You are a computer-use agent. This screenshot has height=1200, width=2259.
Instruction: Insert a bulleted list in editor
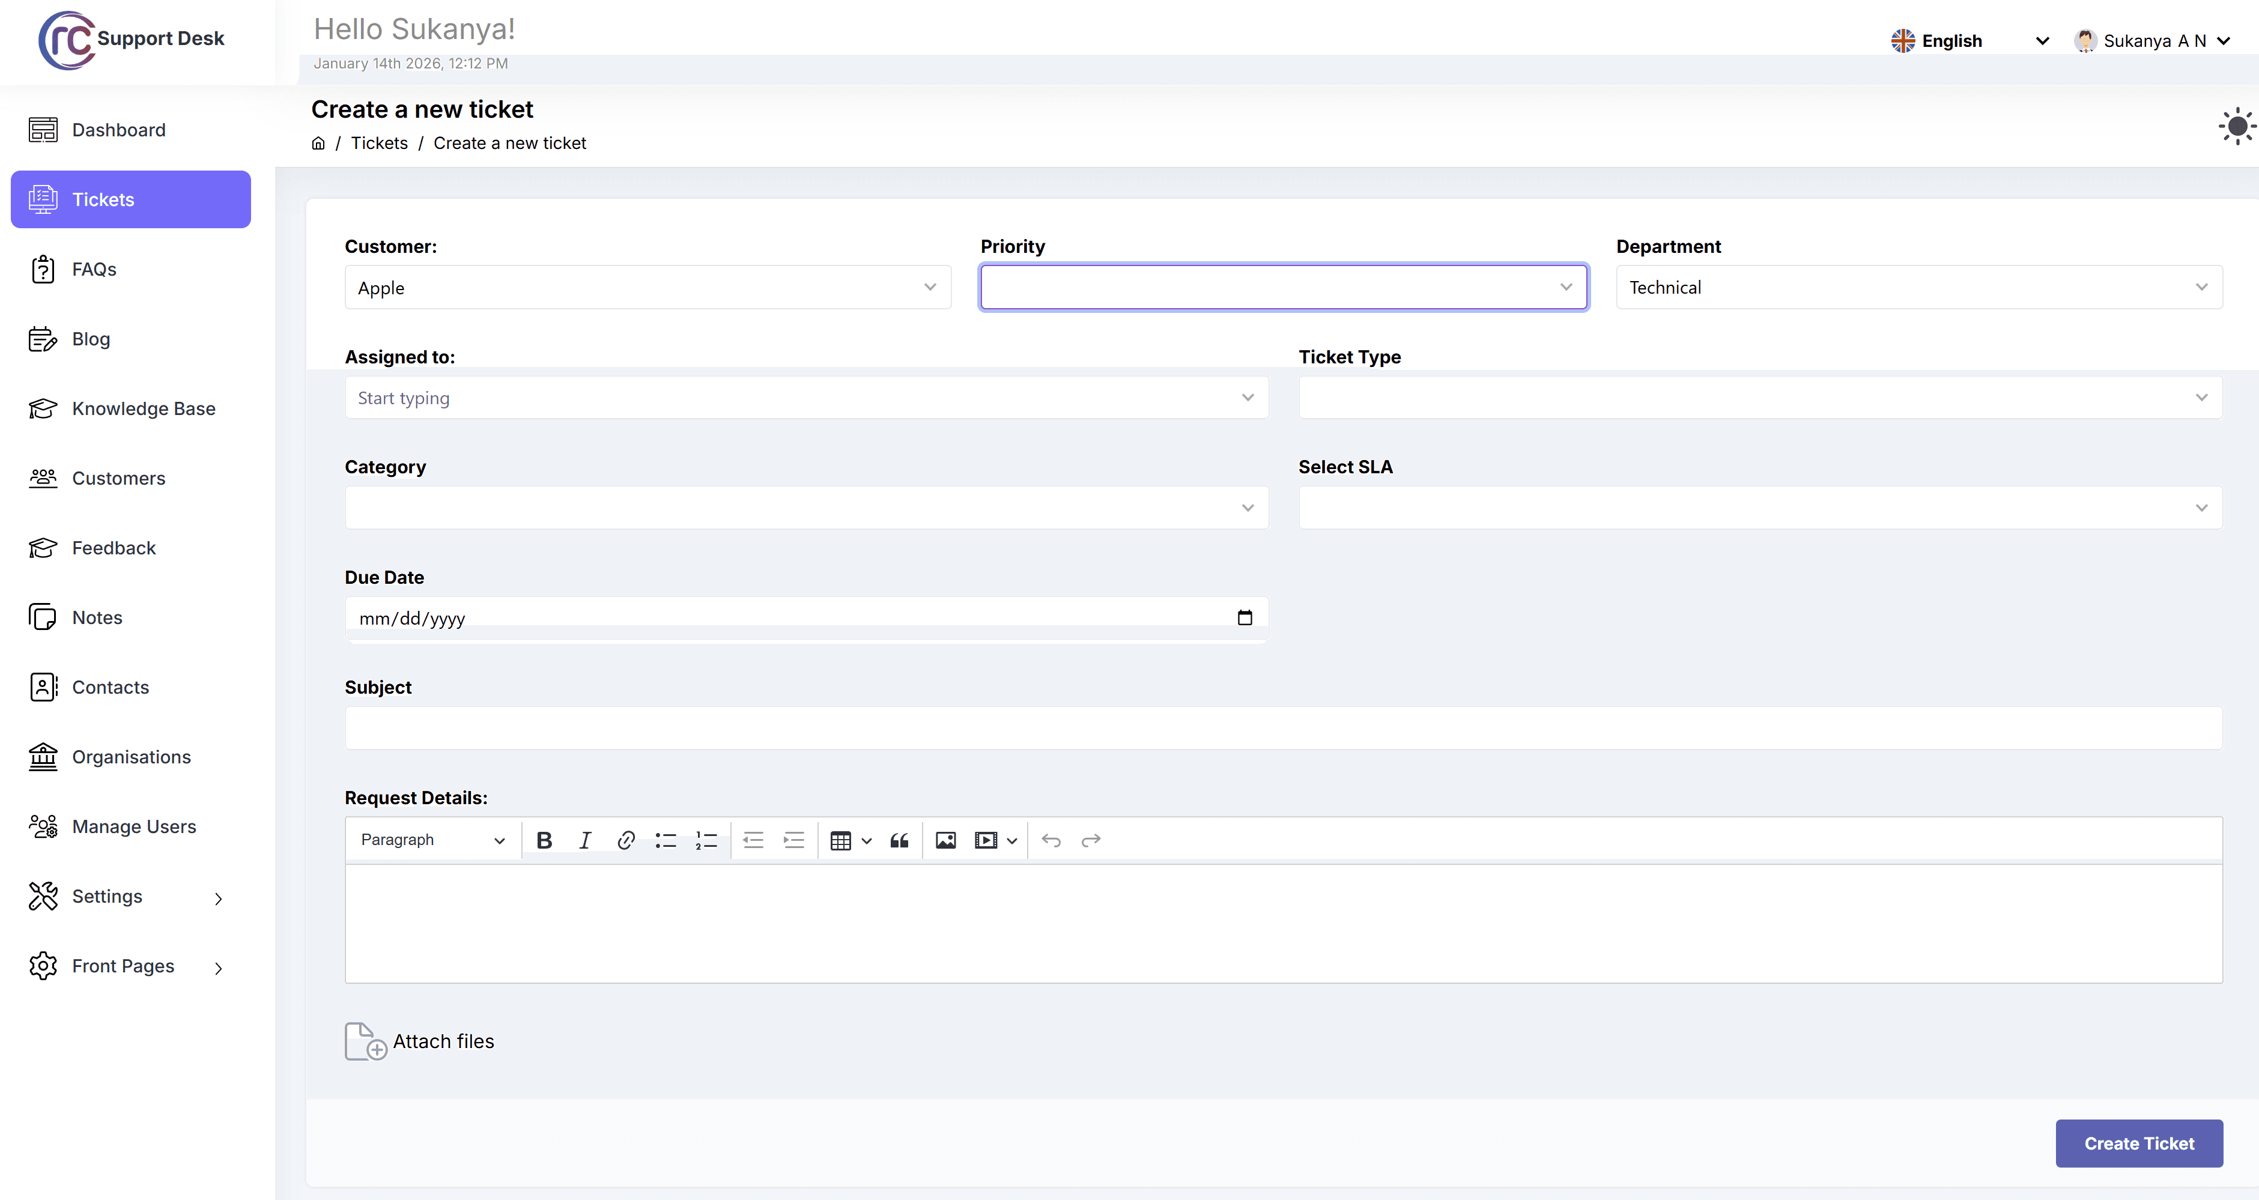tap(666, 840)
